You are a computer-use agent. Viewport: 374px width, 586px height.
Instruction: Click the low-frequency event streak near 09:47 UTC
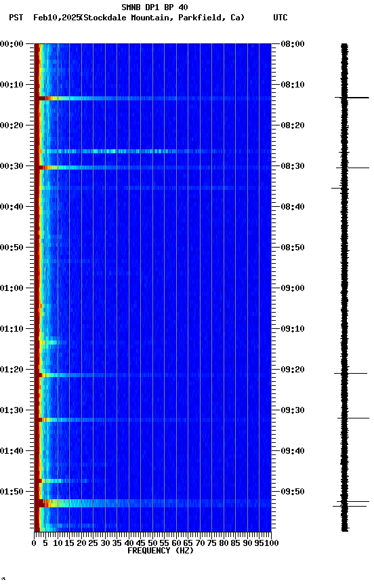pyautogui.click(x=71, y=481)
